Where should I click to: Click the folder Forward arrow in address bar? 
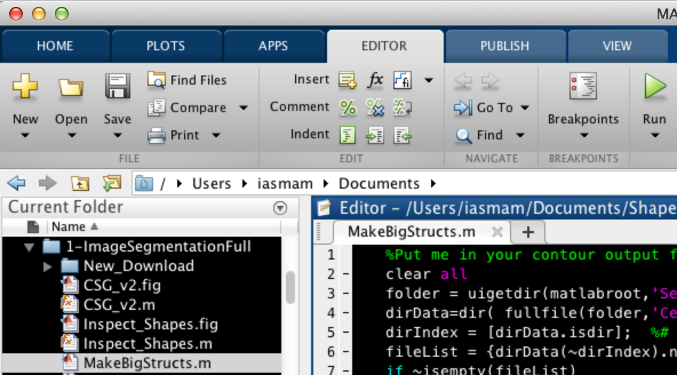47,183
